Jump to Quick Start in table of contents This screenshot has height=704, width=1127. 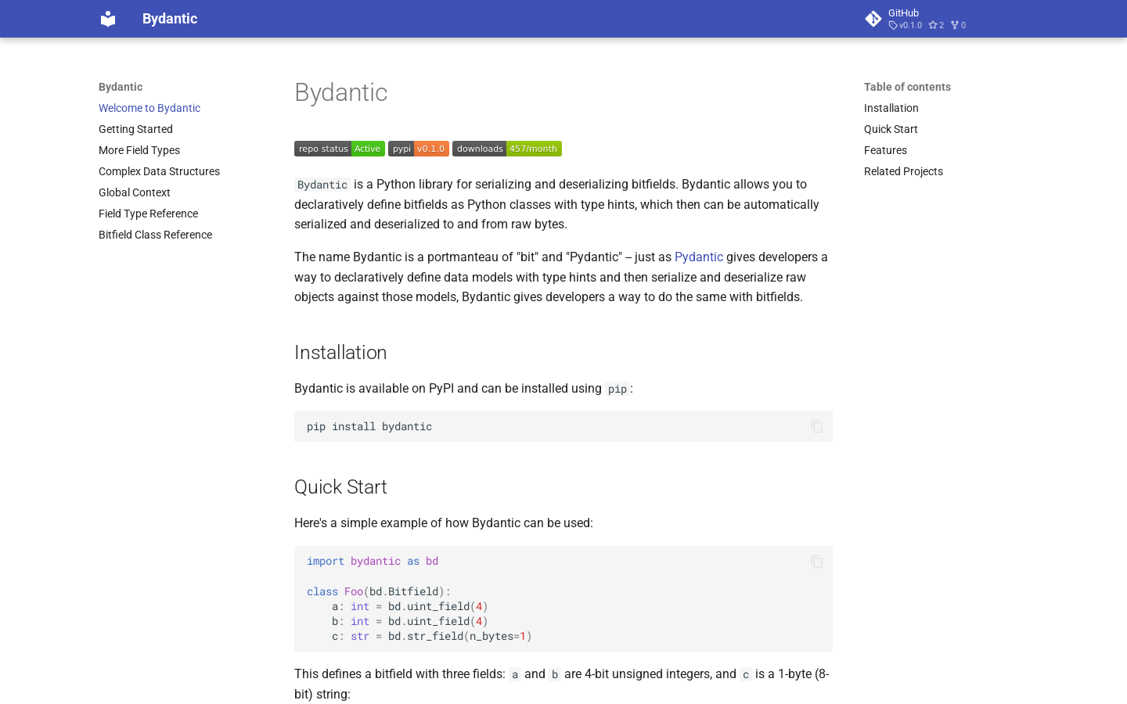click(891, 129)
